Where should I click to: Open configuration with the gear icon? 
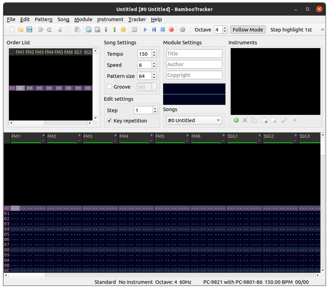(183, 30)
